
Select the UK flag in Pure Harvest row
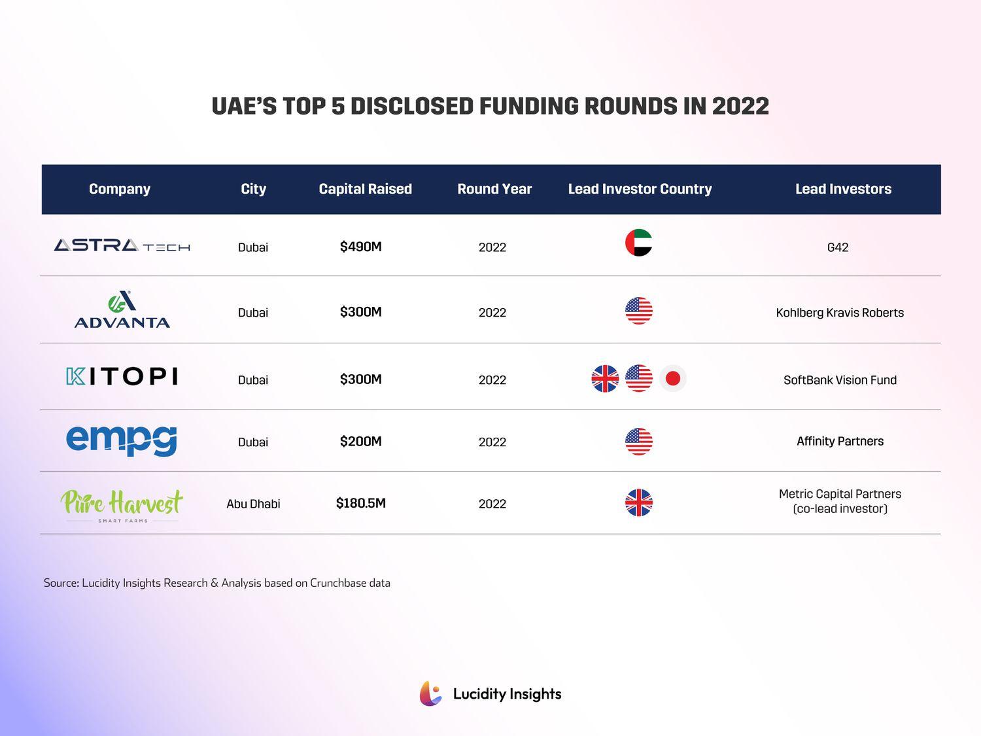coord(638,503)
